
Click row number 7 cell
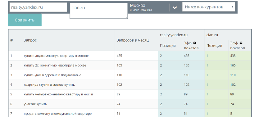click(x=11, y=114)
